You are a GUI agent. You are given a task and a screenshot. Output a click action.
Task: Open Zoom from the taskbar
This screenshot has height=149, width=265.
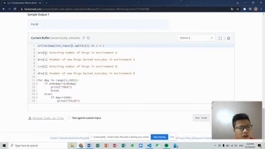(141, 145)
